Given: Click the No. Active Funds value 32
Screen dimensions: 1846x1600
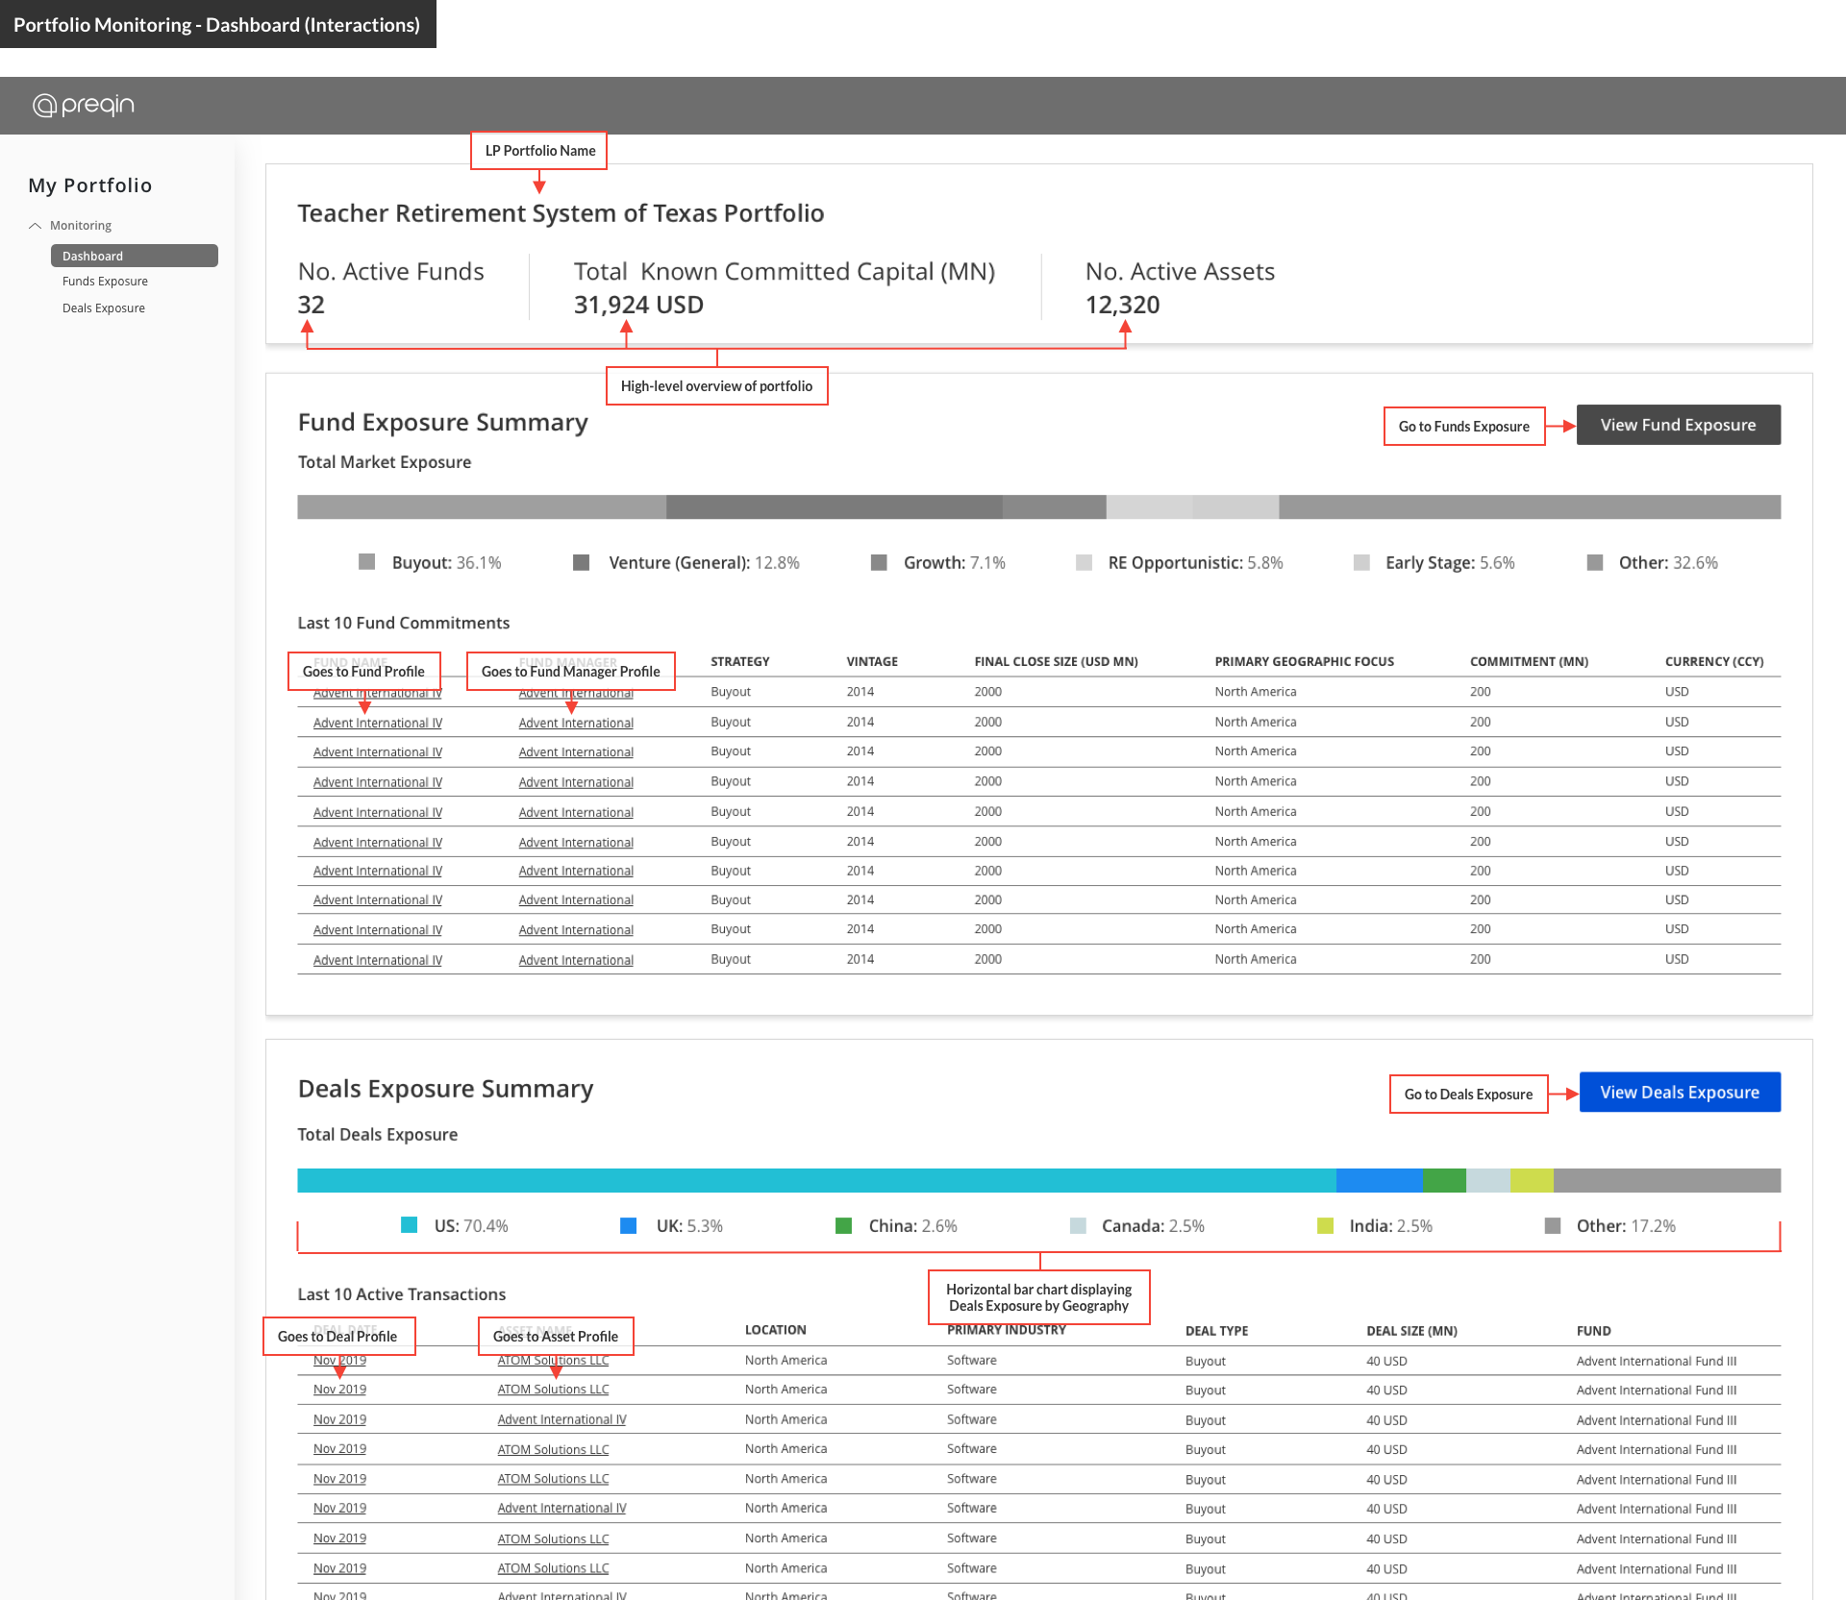Looking at the screenshot, I should point(311,306).
